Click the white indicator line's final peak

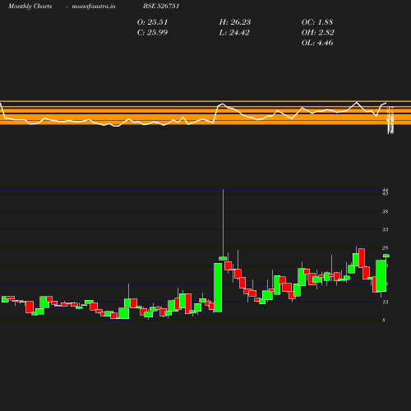[386, 103]
